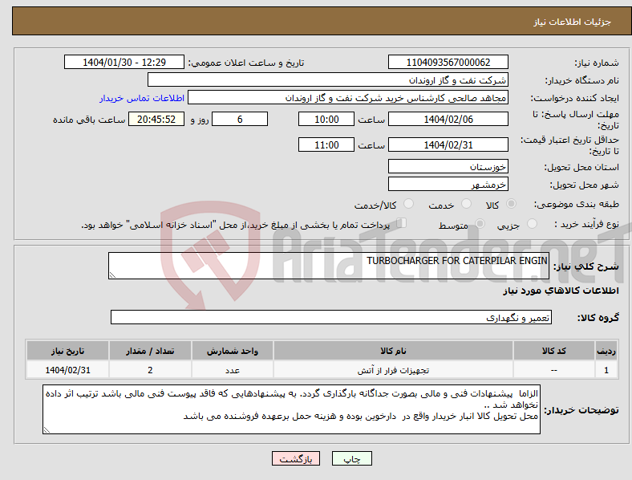The width and height of the screenshot is (632, 480).
Task: Click the تاریخ نیاز column header
Action: click(x=67, y=351)
